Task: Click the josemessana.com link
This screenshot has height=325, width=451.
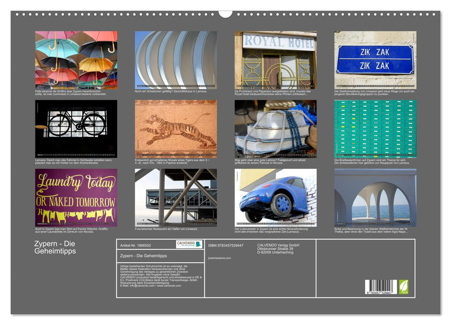Action: [x=220, y=258]
